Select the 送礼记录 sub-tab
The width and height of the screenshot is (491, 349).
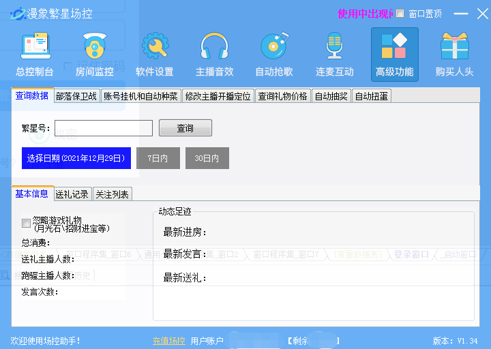click(x=72, y=194)
